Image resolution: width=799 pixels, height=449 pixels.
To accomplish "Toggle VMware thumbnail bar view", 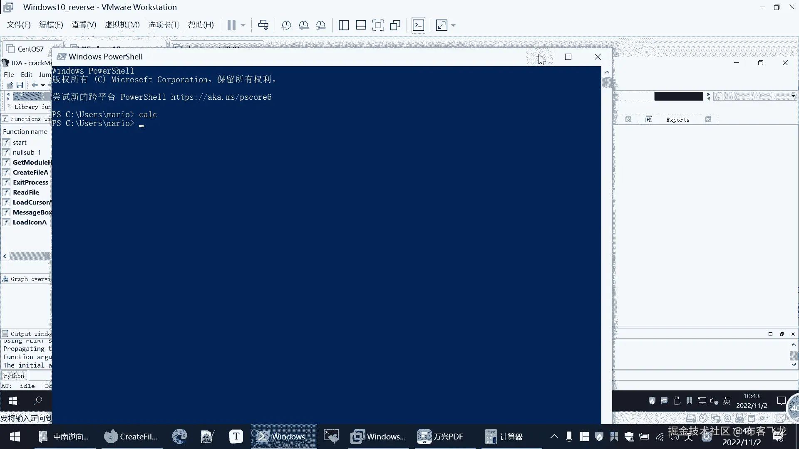I will (x=361, y=25).
